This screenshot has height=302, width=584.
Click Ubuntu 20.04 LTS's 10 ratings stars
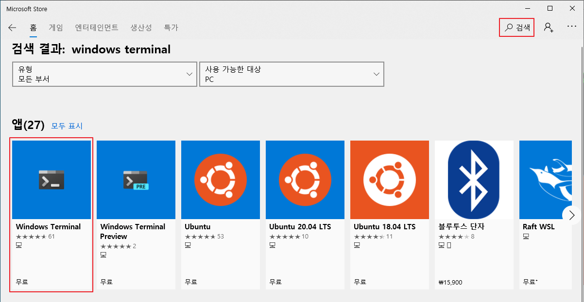289,237
